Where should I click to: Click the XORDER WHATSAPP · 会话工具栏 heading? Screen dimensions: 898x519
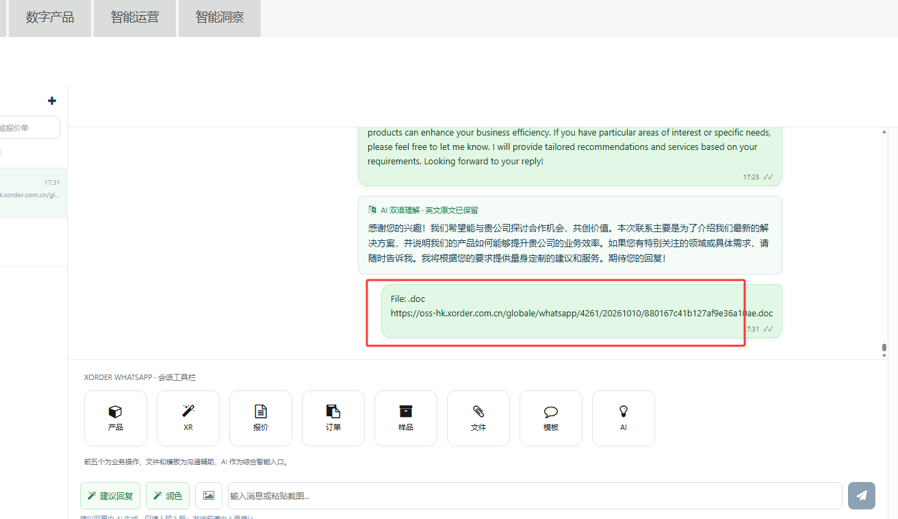[x=140, y=377]
